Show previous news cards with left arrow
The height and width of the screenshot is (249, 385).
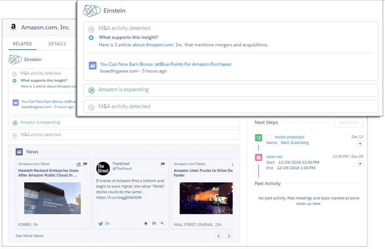point(219,236)
